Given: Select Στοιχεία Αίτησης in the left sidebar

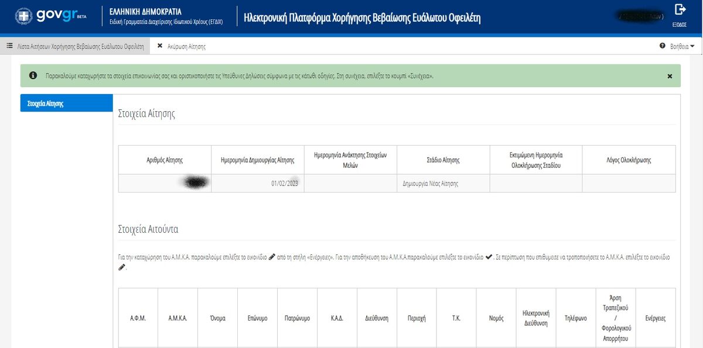Looking at the screenshot, I should (x=66, y=104).
